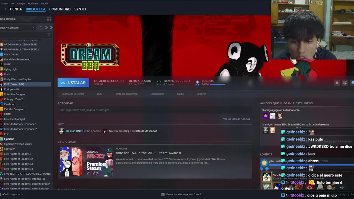Click 'lista de deseados' link in activity
The image size is (354, 199).
coord(146,131)
